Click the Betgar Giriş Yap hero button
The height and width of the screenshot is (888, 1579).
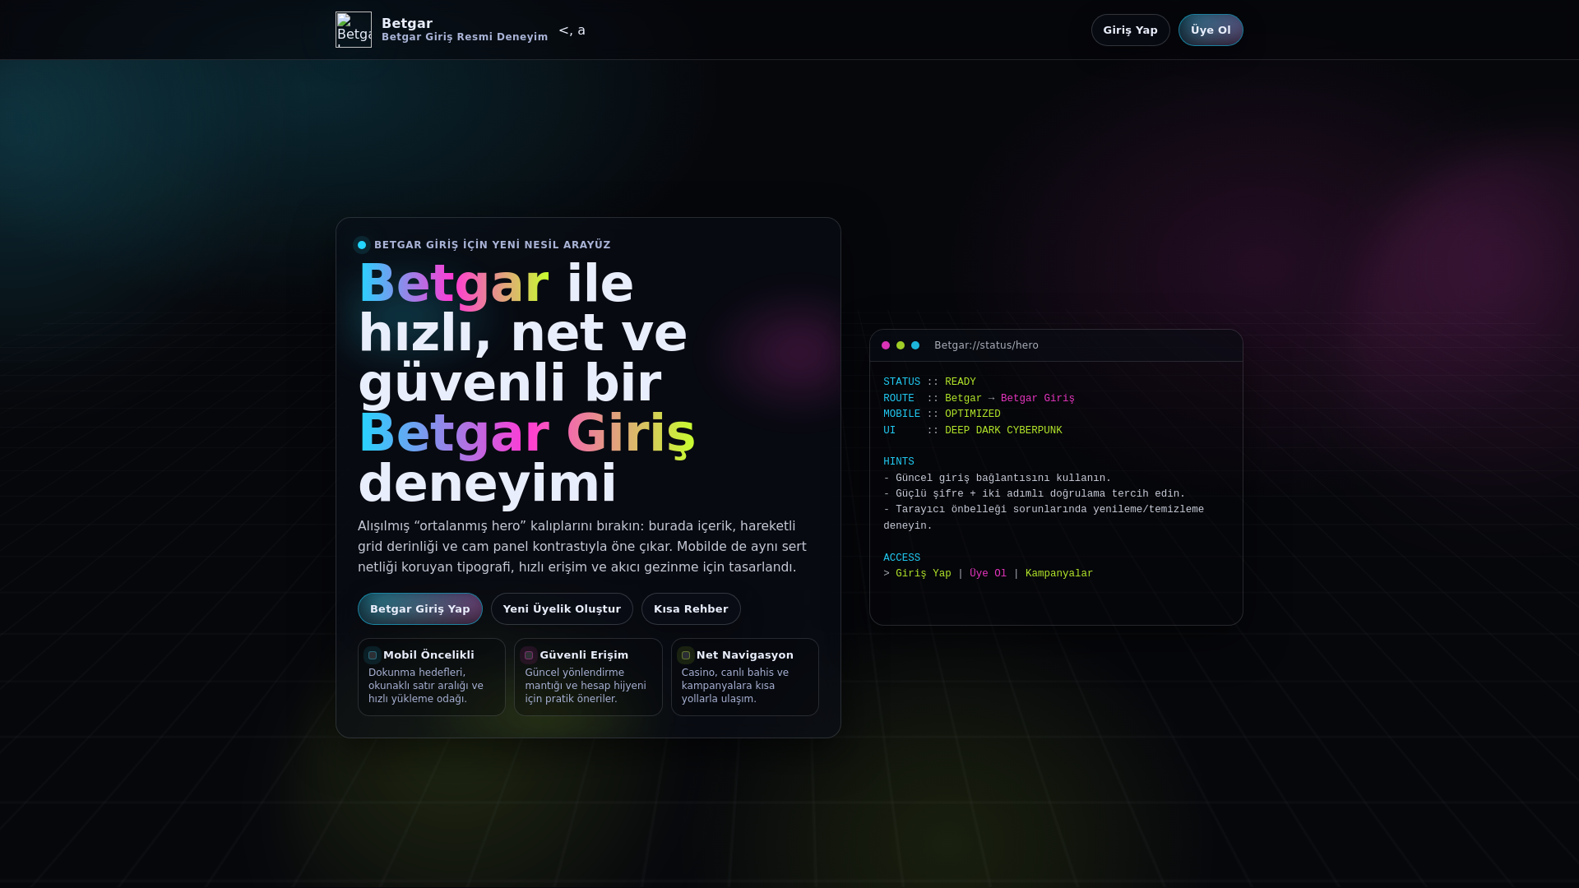point(419,608)
